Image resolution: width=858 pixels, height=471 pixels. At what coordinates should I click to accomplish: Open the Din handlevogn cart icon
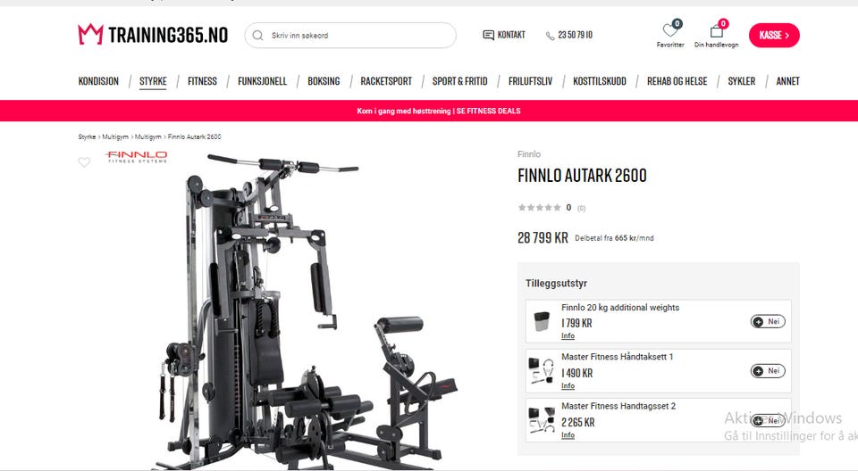(x=717, y=30)
